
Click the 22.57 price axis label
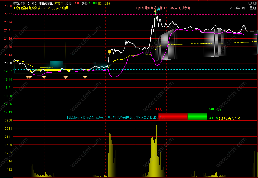point(8,14)
